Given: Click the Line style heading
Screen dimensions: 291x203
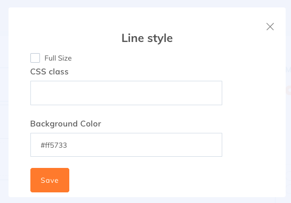Looking at the screenshot, I should 147,38.
